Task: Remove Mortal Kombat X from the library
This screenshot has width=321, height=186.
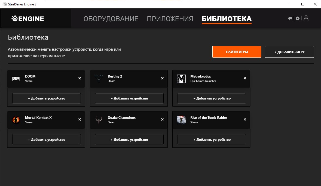Action: click(x=80, y=120)
